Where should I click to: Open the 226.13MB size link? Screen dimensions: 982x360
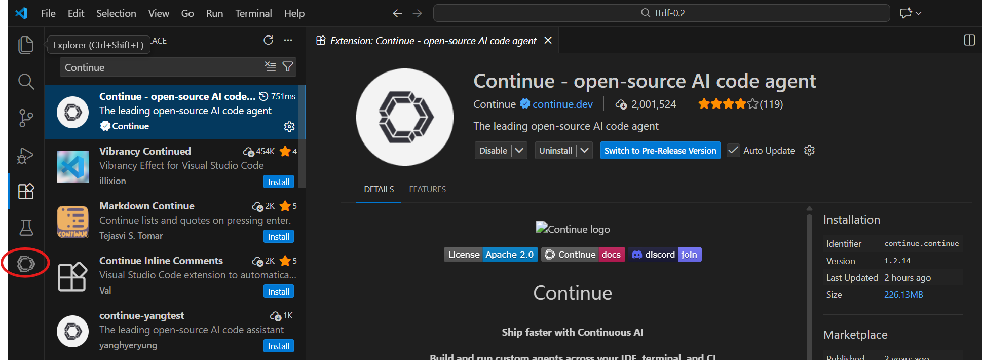[903, 295]
